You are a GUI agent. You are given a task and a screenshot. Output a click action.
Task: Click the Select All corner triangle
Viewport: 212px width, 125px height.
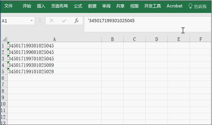pyautogui.click(x=4, y=39)
